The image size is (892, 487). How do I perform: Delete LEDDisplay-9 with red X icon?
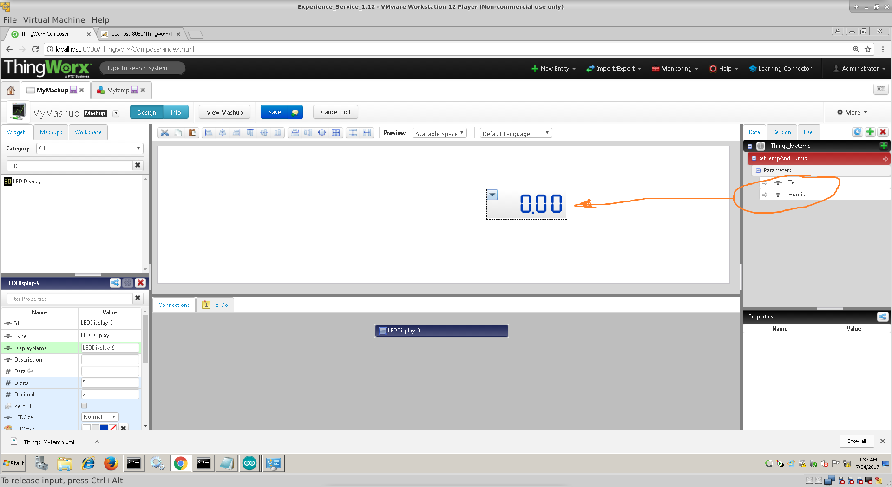coord(141,283)
